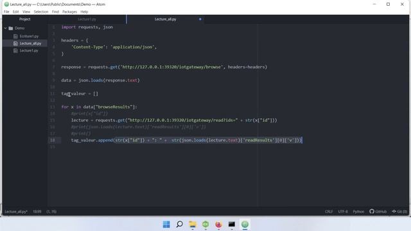Open the terminal window from the taskbar
The height and width of the screenshot is (231, 411).
232,224
